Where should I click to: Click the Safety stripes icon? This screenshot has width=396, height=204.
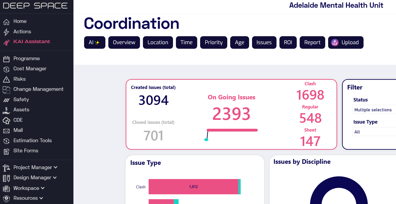click(6, 100)
